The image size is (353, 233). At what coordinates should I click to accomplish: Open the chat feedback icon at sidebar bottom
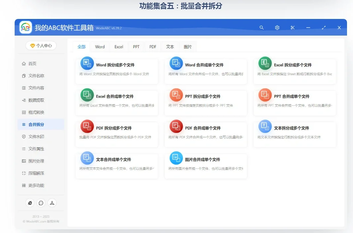click(41, 203)
